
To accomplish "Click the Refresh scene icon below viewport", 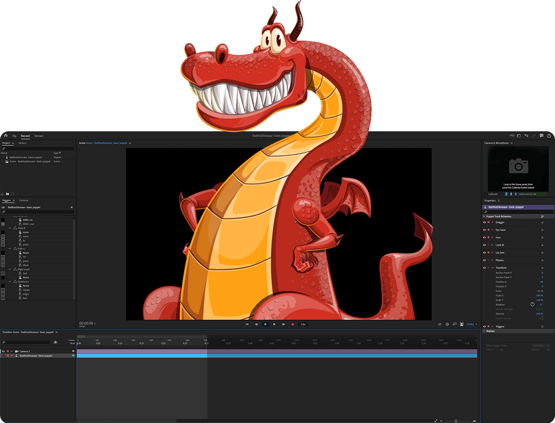I will coord(439,324).
